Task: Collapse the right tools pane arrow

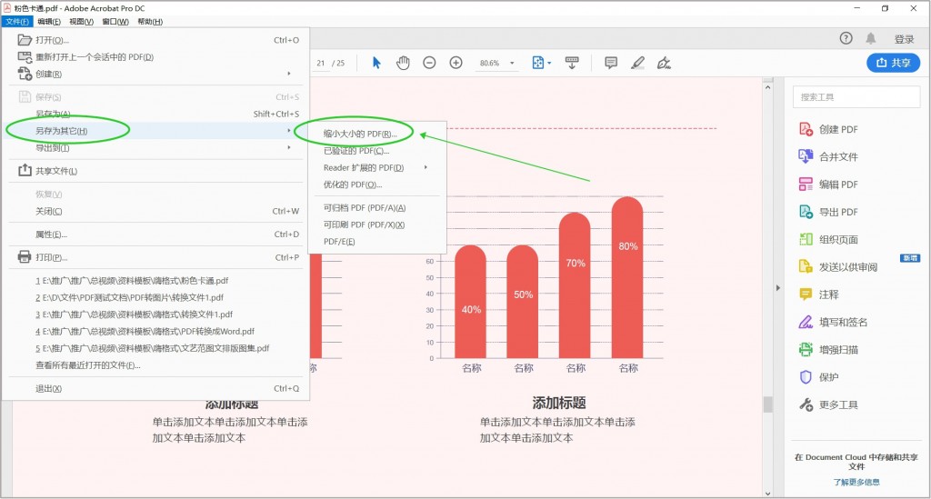Action: point(778,288)
